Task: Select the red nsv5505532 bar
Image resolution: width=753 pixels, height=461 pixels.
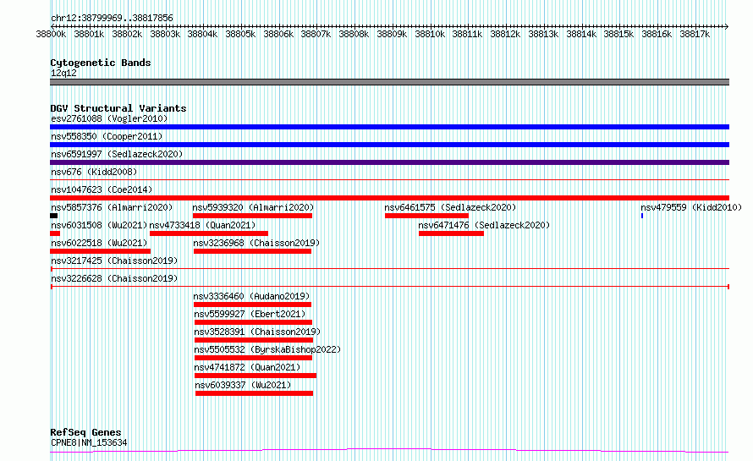Action: (x=253, y=358)
